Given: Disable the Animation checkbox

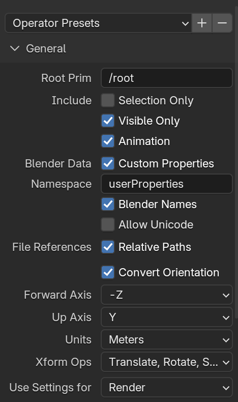Looking at the screenshot, I should 108,141.
